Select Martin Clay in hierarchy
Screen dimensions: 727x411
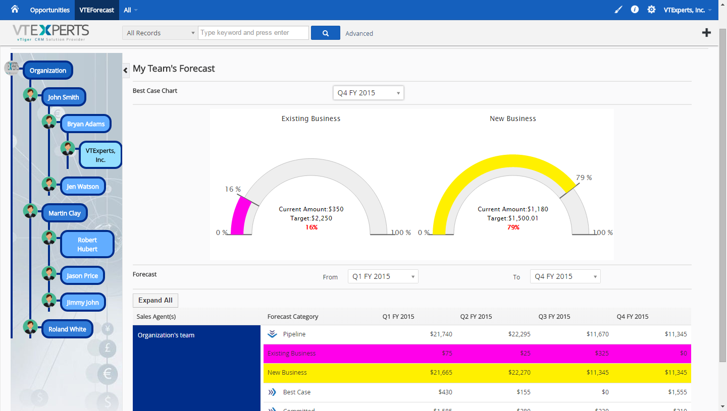(65, 213)
